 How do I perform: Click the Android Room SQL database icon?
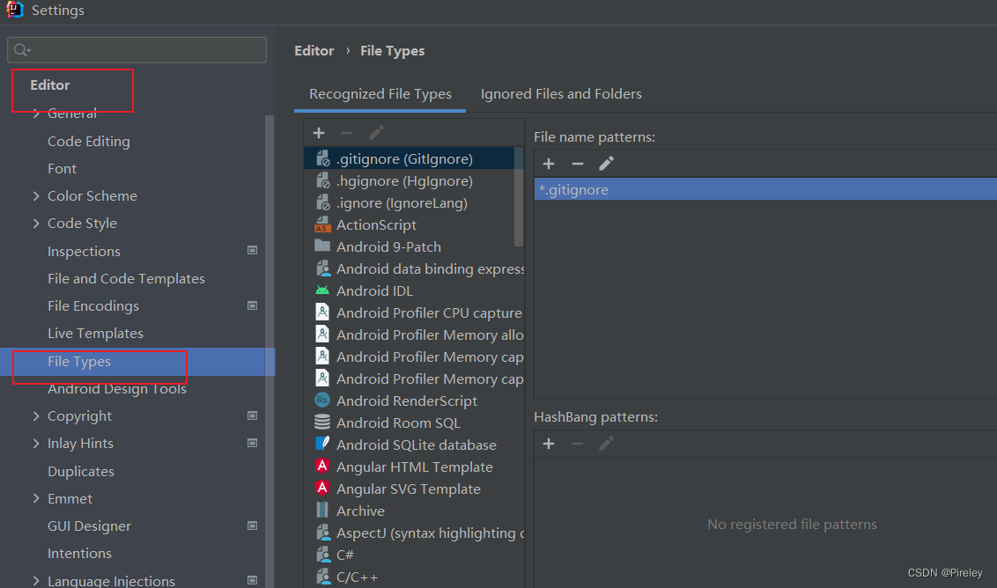click(322, 423)
